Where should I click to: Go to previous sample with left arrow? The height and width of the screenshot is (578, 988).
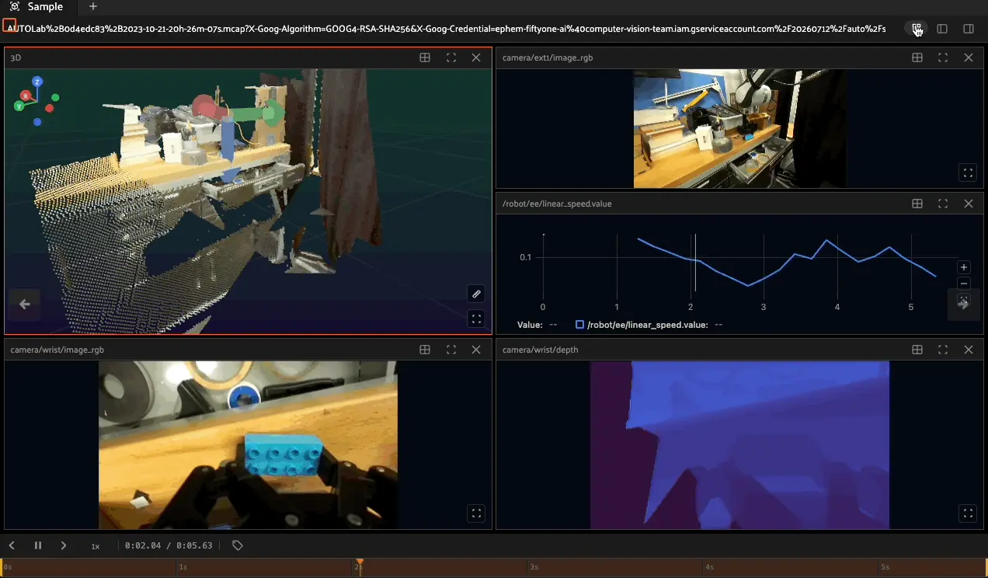24,305
